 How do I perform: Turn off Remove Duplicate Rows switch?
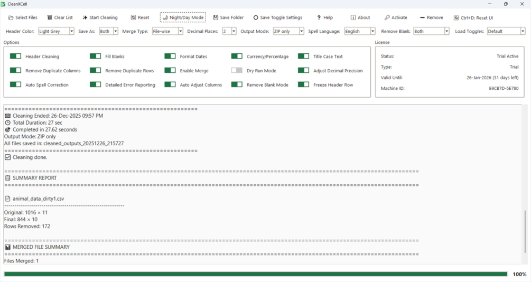pyautogui.click(x=96, y=70)
